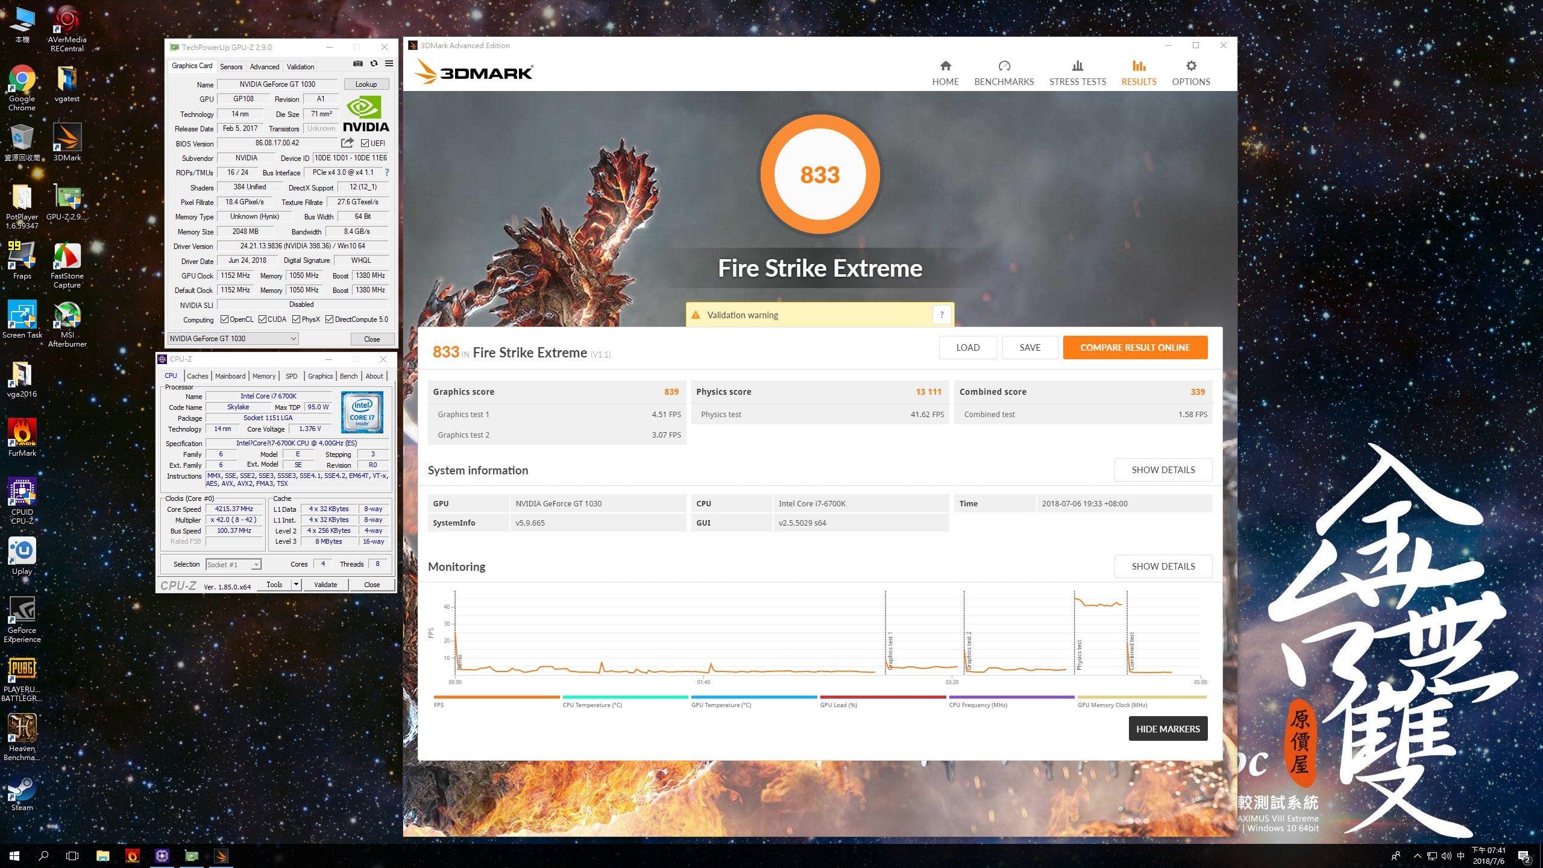This screenshot has width=1543, height=868.
Task: Take GPU-Z screenshot with camera icon
Action: pos(358,63)
